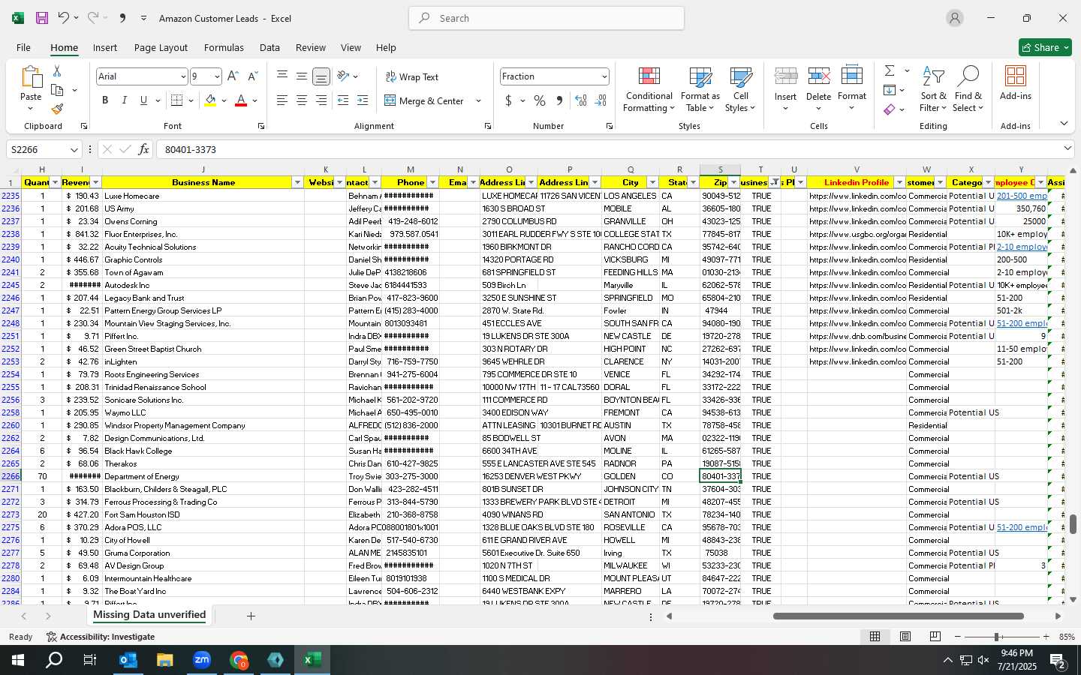Click the Save icon in the title bar

coord(42,18)
